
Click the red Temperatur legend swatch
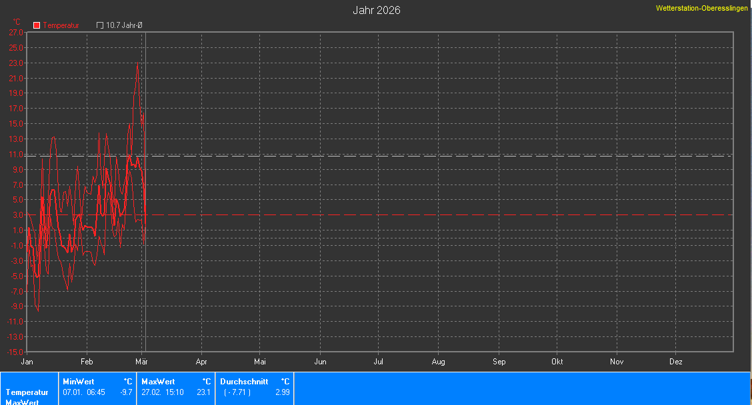37,25
